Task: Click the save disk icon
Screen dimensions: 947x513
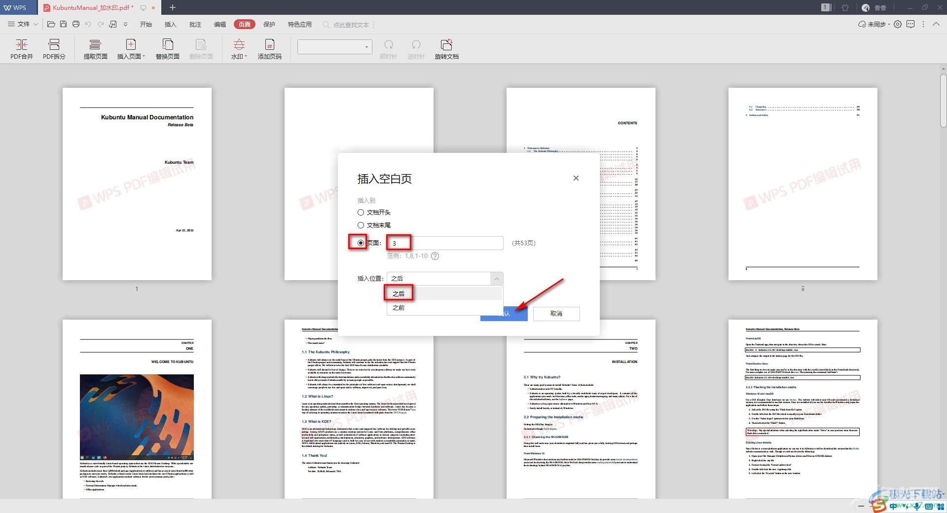Action: click(x=63, y=24)
